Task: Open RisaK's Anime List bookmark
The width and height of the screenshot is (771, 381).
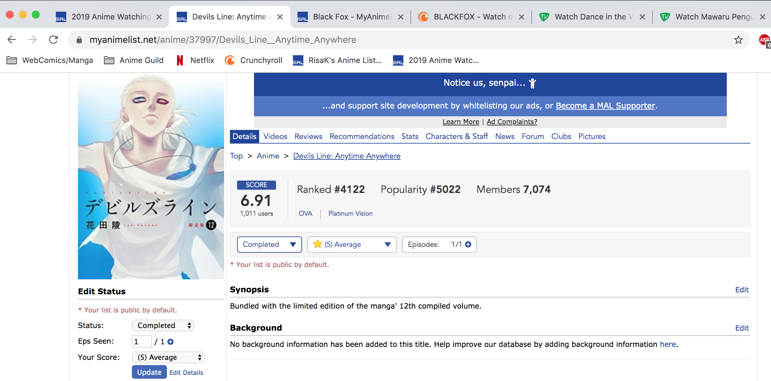Action: click(x=337, y=60)
